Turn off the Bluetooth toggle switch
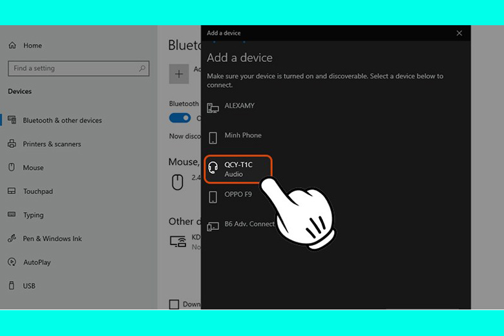Viewport: 504px width, 336px height. pyautogui.click(x=180, y=118)
